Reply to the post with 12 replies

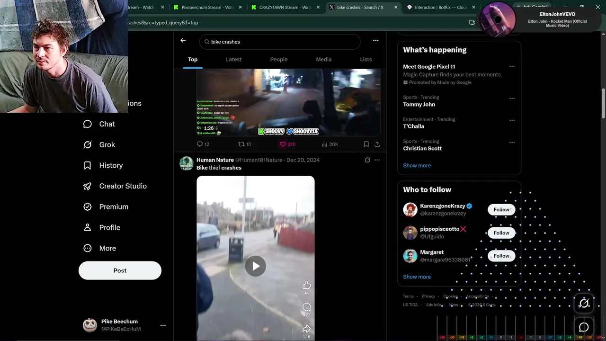(x=203, y=144)
